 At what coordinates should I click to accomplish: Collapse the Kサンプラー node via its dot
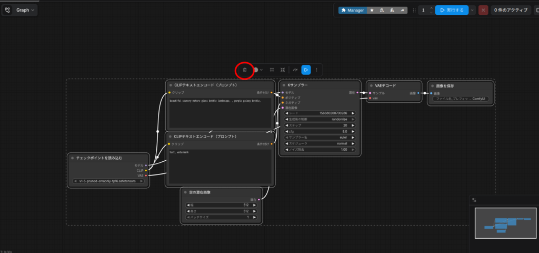283,85
